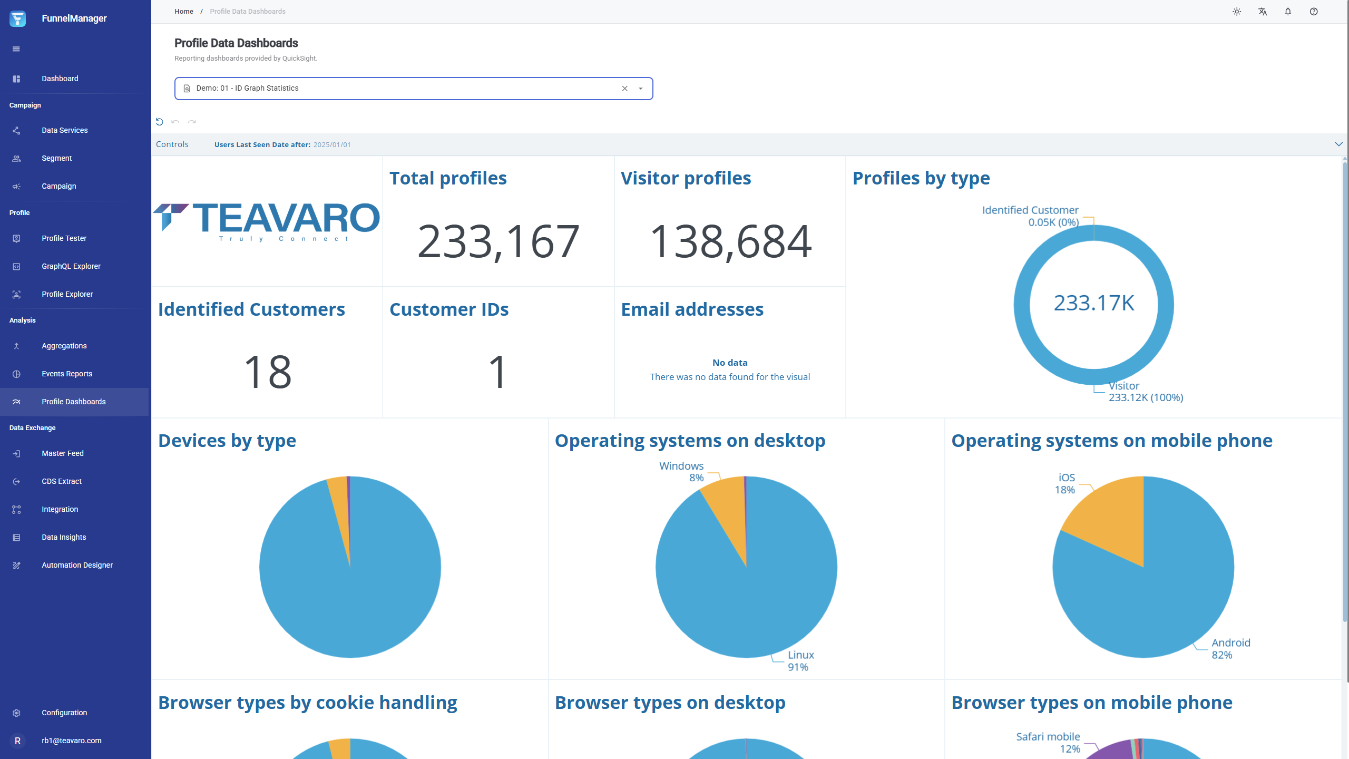Click the Home breadcrumb link
Viewport: 1349px width, 759px height.
[184, 11]
